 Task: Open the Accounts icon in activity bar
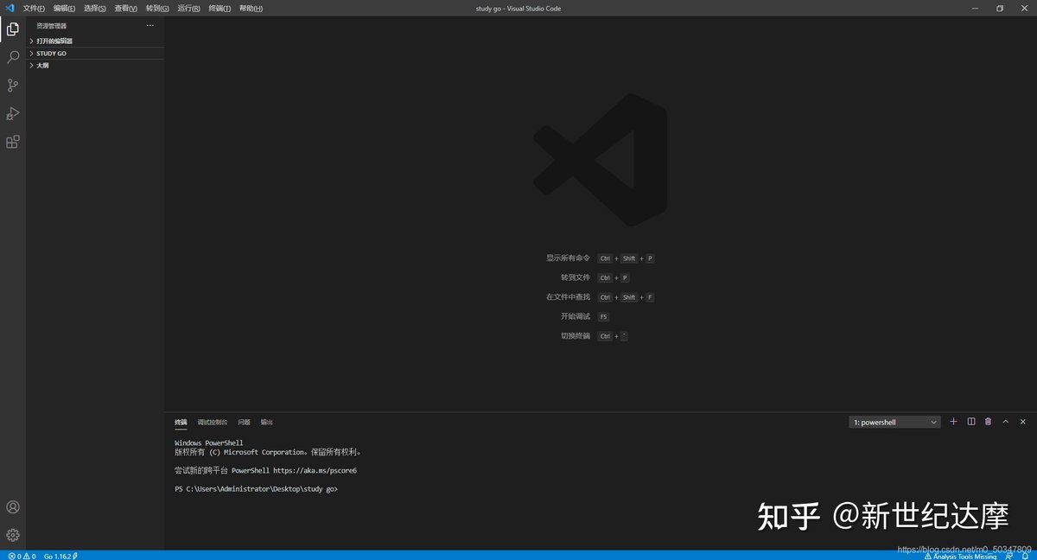pyautogui.click(x=13, y=507)
